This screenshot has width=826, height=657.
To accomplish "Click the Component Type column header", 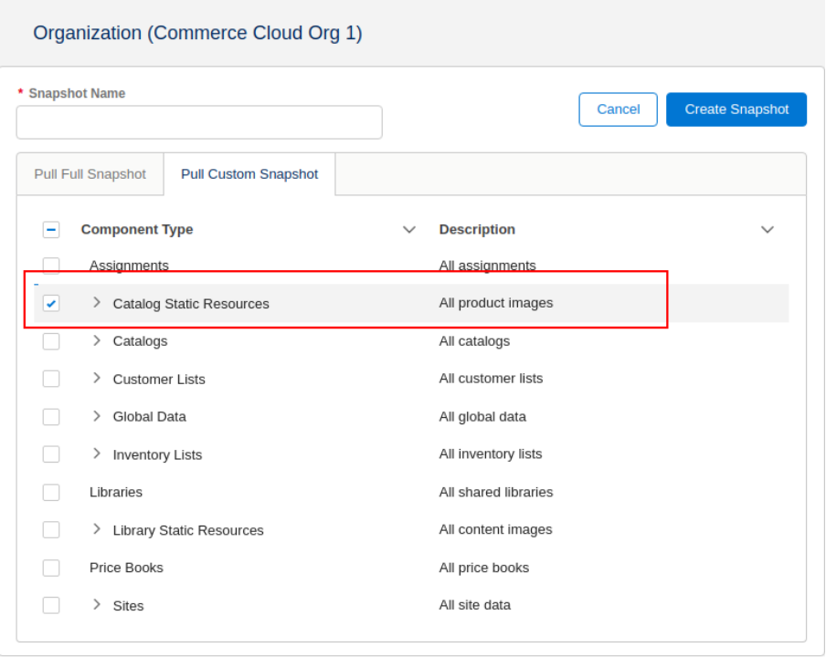I will tap(137, 229).
